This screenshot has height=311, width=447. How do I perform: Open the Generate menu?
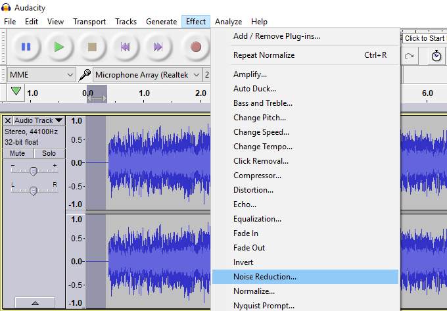click(x=161, y=22)
